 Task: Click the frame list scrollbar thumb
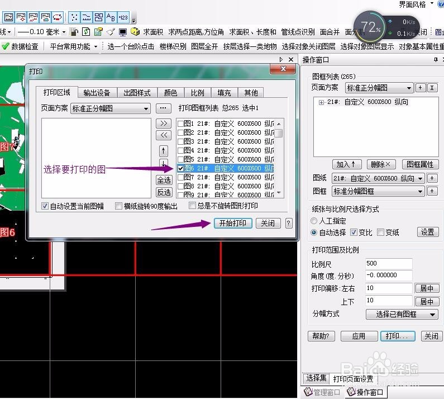[279, 133]
